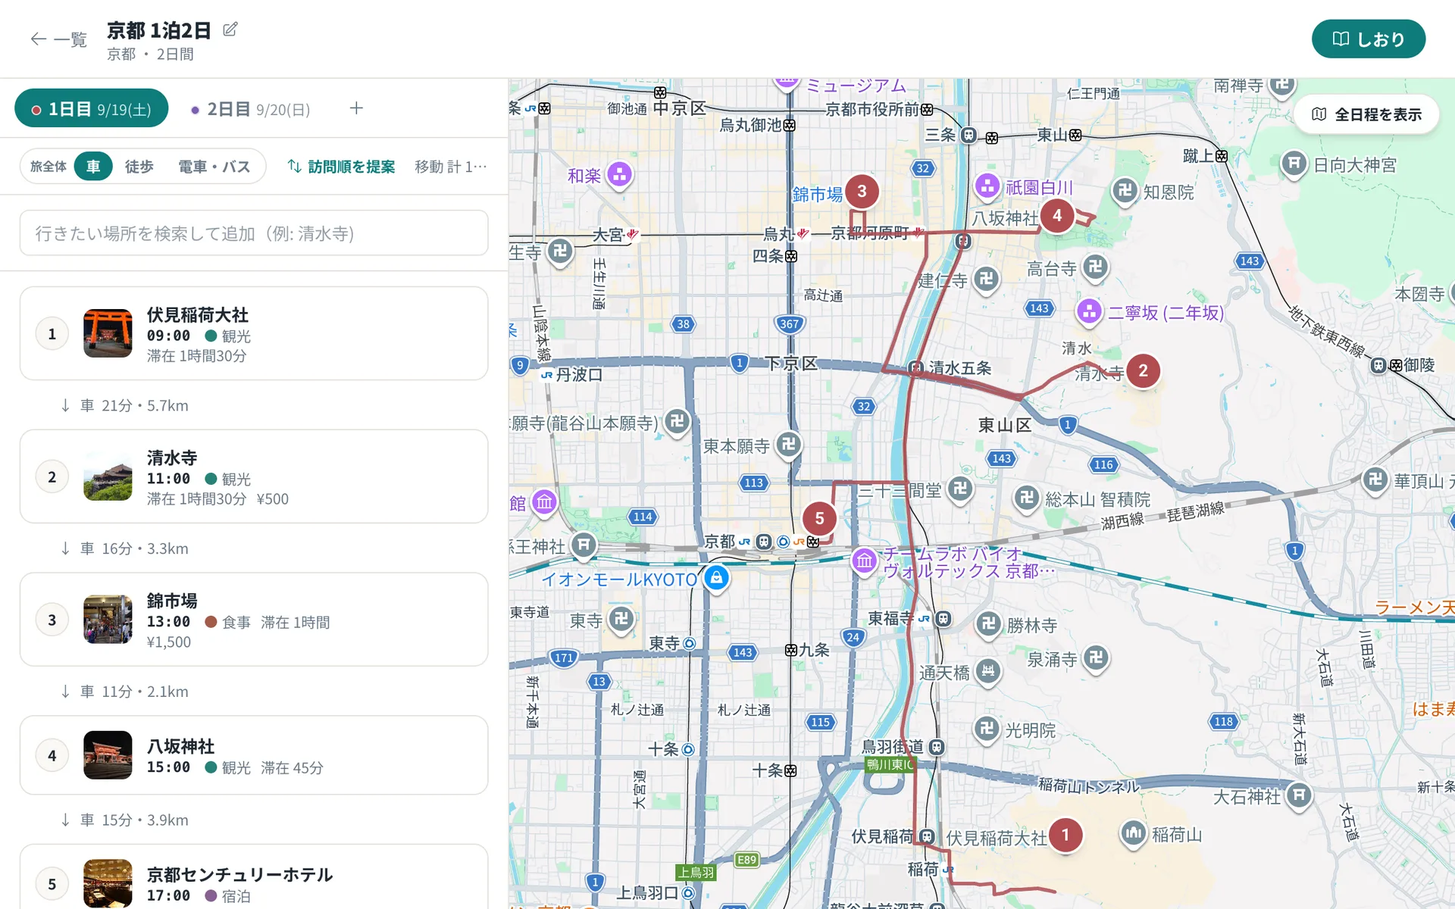Image resolution: width=1455 pixels, height=909 pixels.
Task: Click the 龍谷山本願寺 temple map icon
Action: [677, 421]
